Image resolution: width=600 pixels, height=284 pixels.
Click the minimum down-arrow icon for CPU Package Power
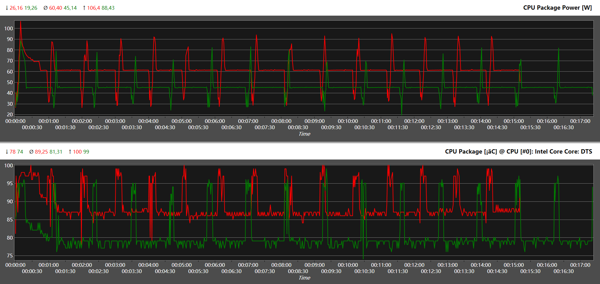point(7,8)
